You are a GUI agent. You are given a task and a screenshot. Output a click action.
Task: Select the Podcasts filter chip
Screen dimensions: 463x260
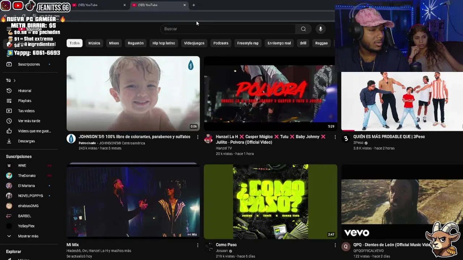pyautogui.click(x=221, y=43)
